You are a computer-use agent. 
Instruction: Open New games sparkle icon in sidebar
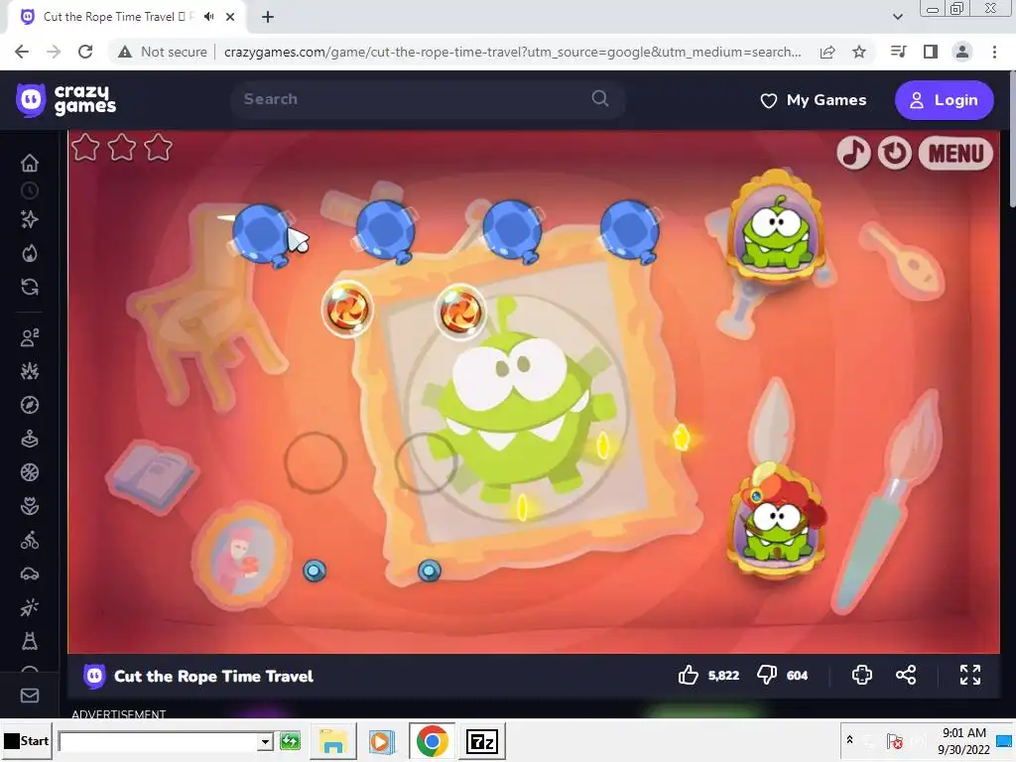[x=30, y=219]
